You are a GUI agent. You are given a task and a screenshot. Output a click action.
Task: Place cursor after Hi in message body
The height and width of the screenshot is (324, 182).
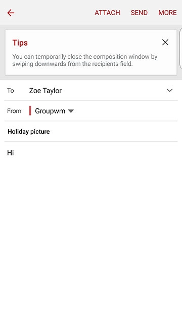pos(15,153)
